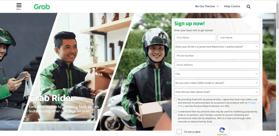Click the Grab logo

pyautogui.click(x=42, y=7)
